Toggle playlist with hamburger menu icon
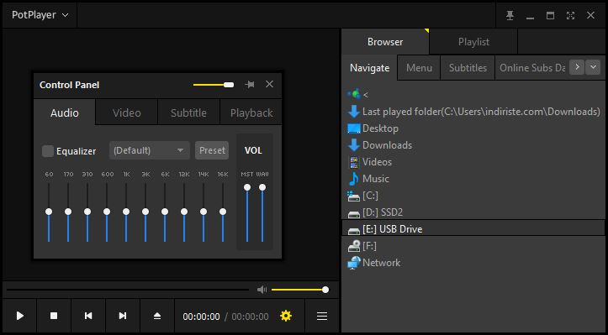This screenshot has width=608, height=335. [x=322, y=316]
